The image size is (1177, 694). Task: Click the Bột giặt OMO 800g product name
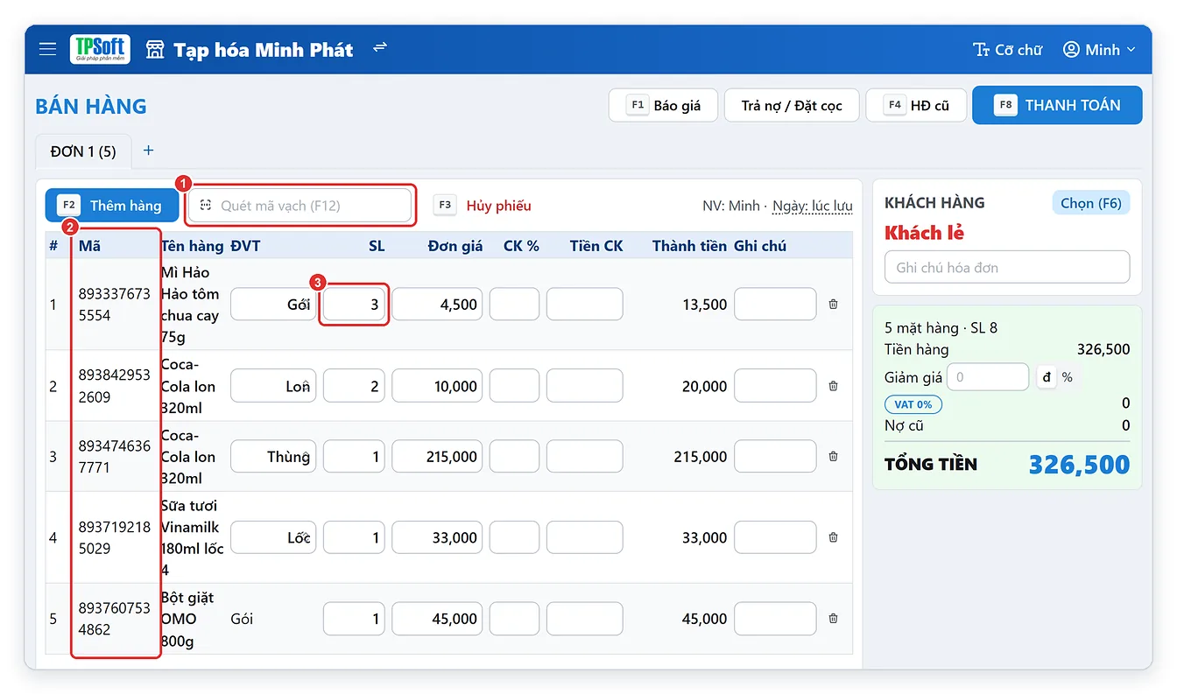click(187, 619)
